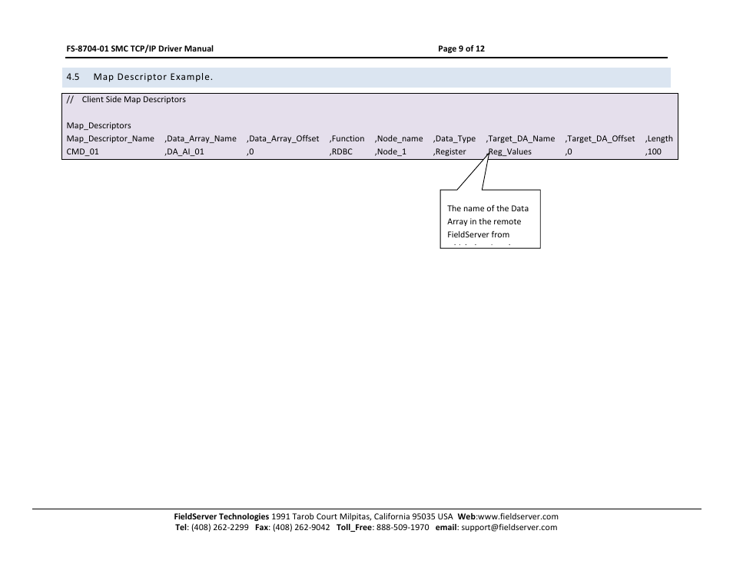This screenshot has width=733, height=567.
Task: Click the ',Target_DA_Name' column header
Action: [520, 138]
